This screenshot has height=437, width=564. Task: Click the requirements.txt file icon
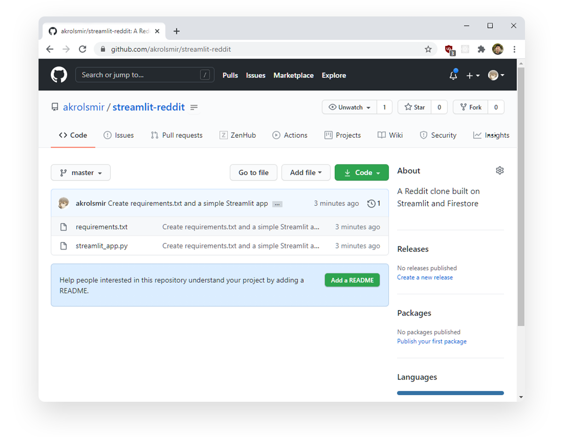click(x=63, y=227)
